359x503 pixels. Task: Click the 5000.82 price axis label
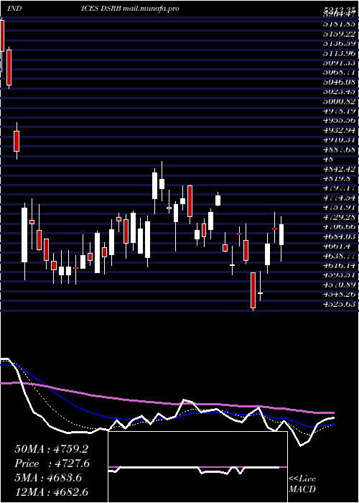click(x=339, y=102)
